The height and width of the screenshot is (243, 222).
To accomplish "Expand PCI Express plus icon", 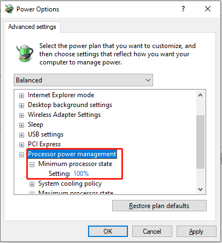I will click(21, 145).
